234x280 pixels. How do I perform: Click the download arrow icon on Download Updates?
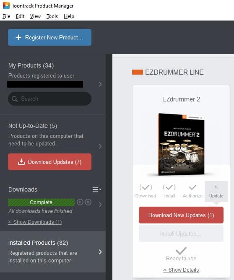point(21,162)
